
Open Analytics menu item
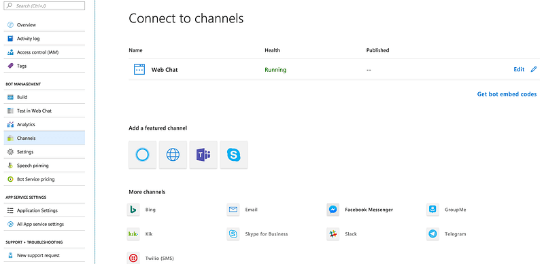(44, 124)
